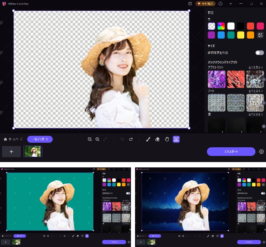
Task: Open export settings gear icon
Action: tap(261, 151)
